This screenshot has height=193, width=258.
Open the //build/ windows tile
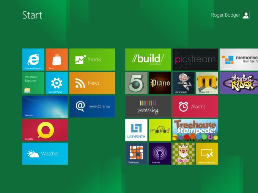click(x=148, y=59)
